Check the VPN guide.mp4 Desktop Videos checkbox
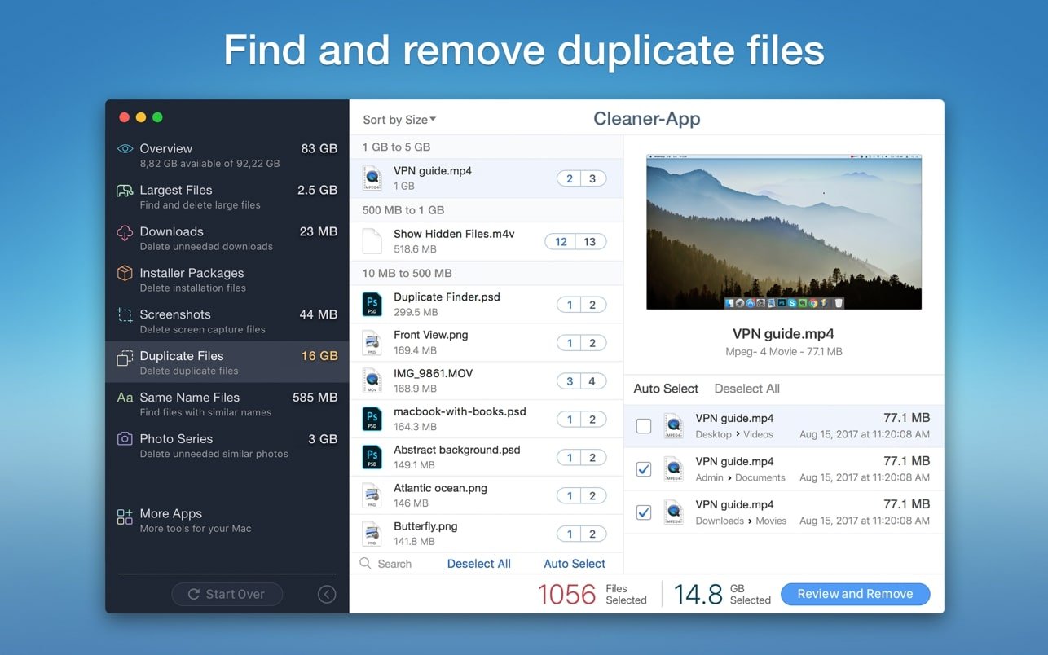This screenshot has width=1048, height=655. pos(644,426)
